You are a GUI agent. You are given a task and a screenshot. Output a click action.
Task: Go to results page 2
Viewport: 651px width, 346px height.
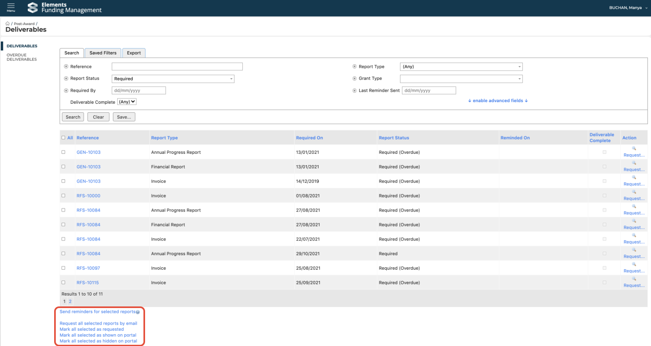(x=70, y=302)
